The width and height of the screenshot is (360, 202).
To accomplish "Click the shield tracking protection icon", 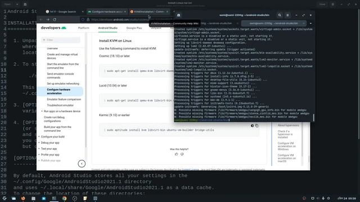I will click(x=83, y=20).
